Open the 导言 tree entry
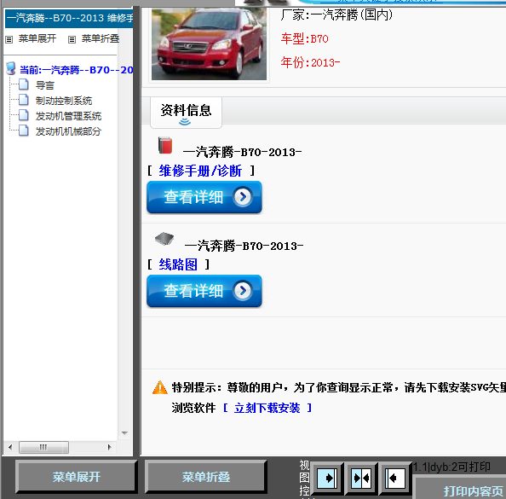Image resolution: width=506 pixels, height=499 pixels. [45, 85]
